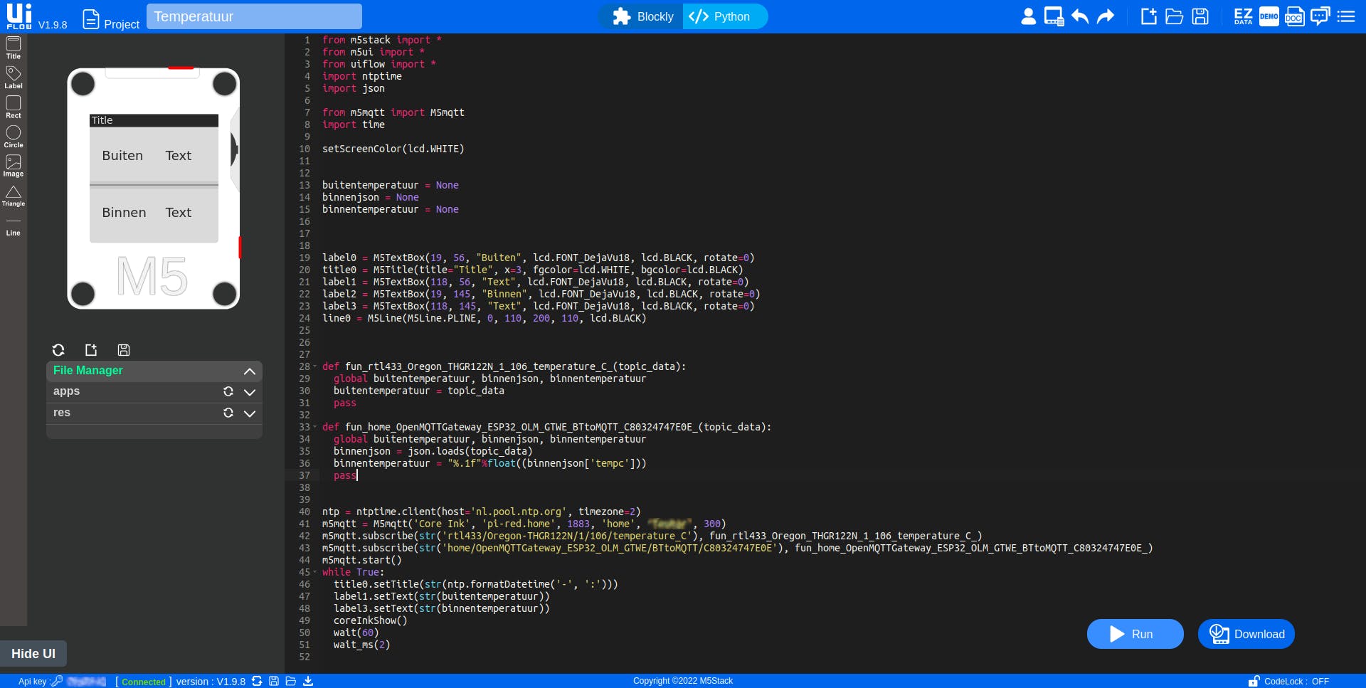Viewport: 1366px width, 688px height.
Task: Switch to Blockly tab
Action: pyautogui.click(x=642, y=16)
